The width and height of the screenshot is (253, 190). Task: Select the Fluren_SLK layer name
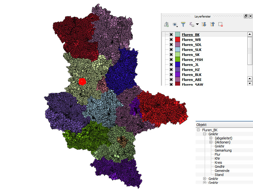tap(192, 50)
